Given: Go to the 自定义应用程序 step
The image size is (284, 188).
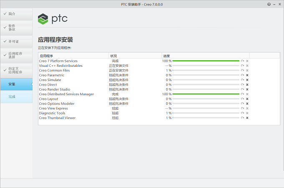Looking at the screenshot, I should [x=16, y=71].
